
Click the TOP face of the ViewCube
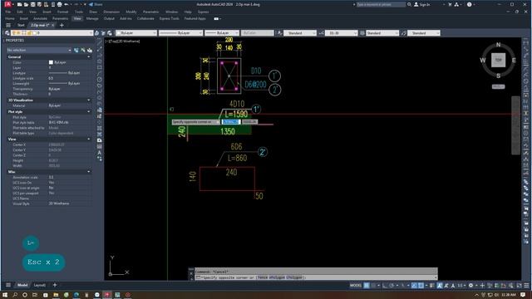tap(498, 60)
